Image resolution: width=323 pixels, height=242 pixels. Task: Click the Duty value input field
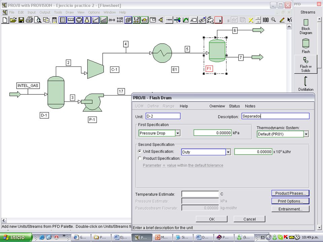[253, 152]
